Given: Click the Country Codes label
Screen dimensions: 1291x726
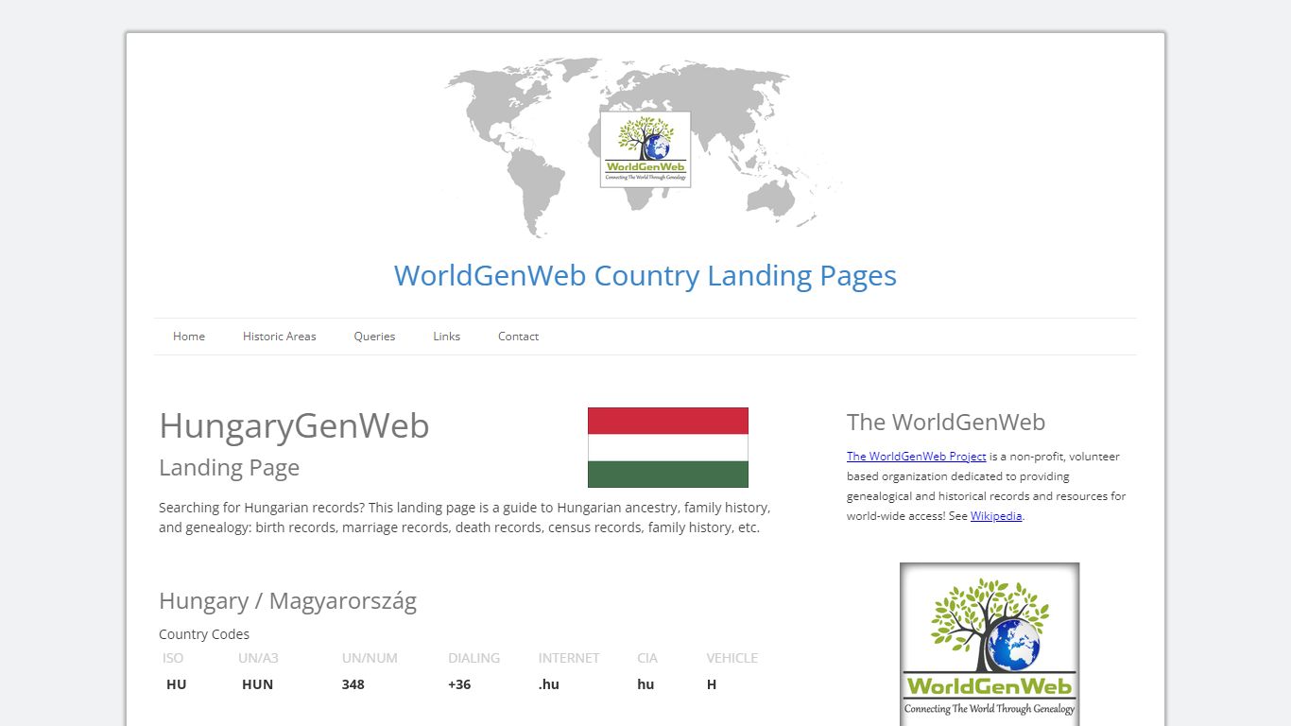Looking at the screenshot, I should [204, 634].
